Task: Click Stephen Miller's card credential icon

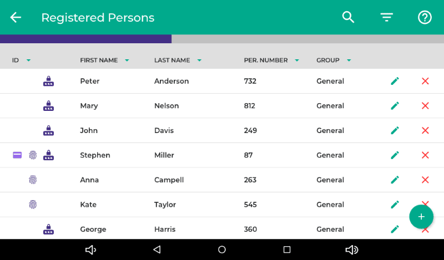Action: [17, 155]
